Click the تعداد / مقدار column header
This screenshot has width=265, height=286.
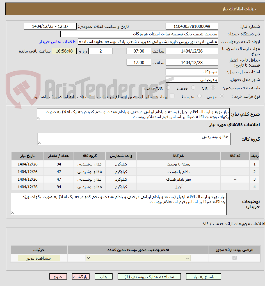(59, 156)
